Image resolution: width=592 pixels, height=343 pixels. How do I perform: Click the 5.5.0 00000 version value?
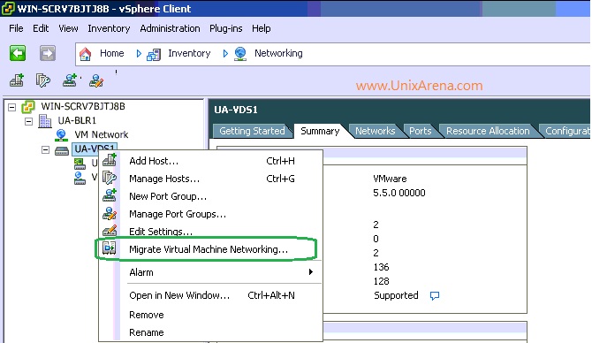pos(399,193)
